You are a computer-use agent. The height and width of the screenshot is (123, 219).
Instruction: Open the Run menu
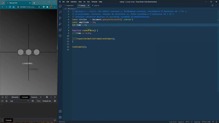tap(88, 2)
